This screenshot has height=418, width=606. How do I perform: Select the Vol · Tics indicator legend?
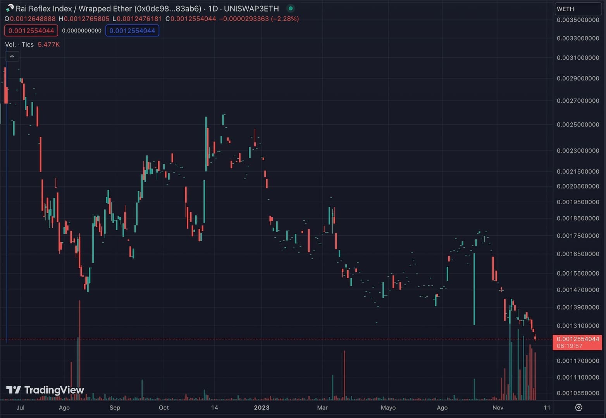click(x=19, y=45)
